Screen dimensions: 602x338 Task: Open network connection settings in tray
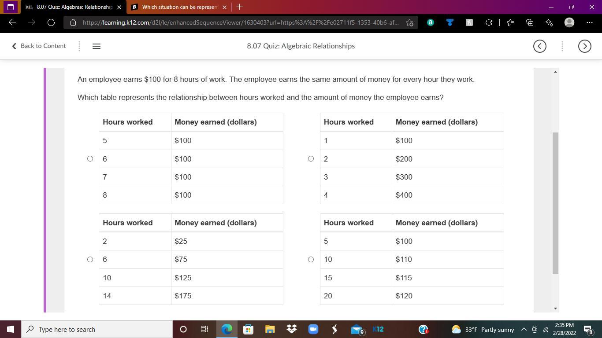(546, 329)
